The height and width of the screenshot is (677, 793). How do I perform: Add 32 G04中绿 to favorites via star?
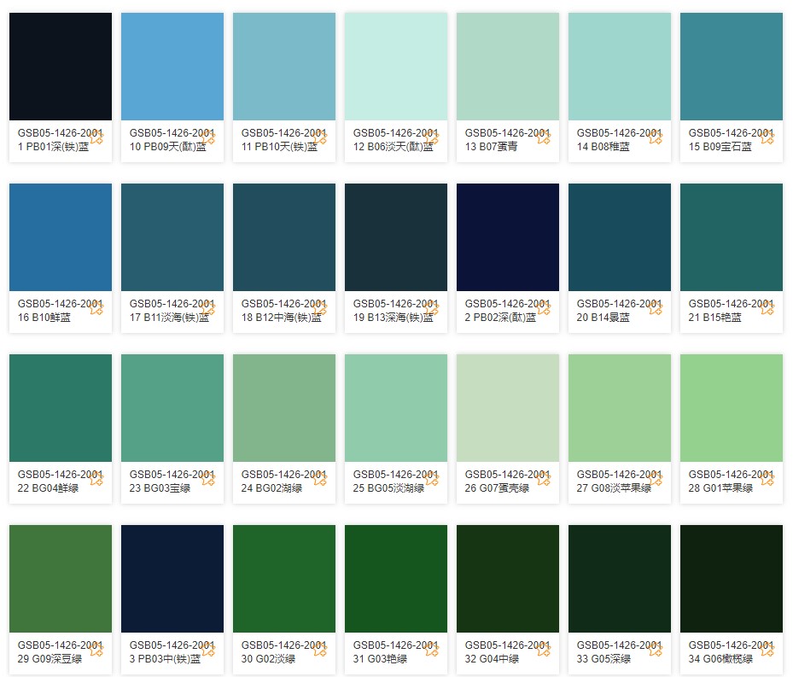(x=544, y=651)
